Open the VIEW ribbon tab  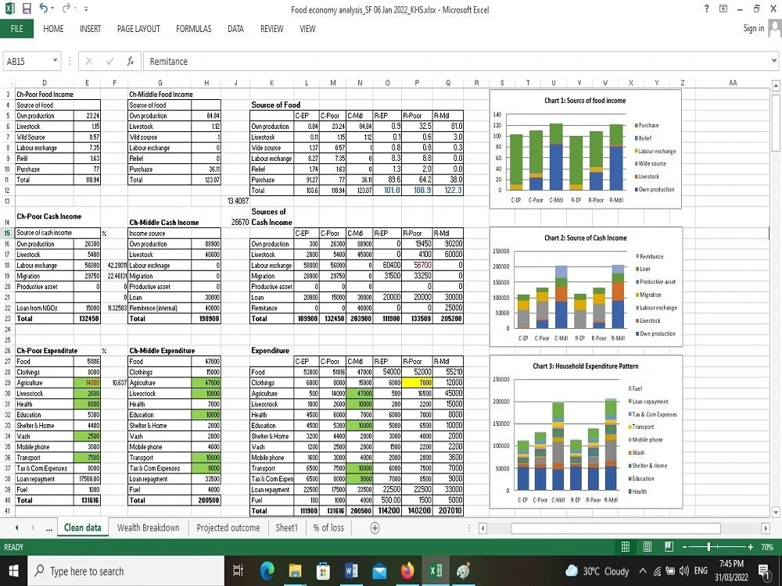[307, 28]
